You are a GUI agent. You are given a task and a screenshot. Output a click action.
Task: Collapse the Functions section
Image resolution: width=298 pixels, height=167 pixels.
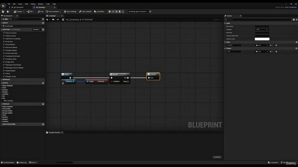2,30
